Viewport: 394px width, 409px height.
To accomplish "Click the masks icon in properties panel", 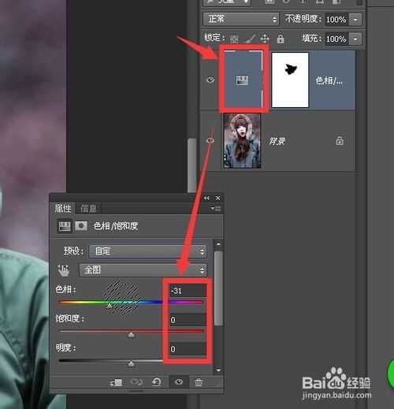I will 81,226.
